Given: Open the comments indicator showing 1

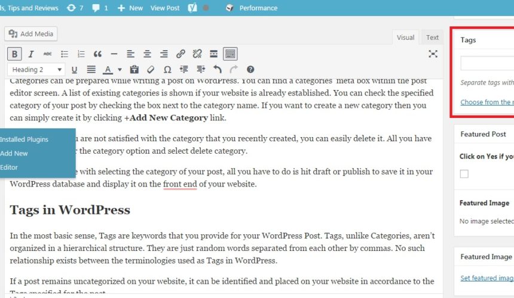Looking at the screenshot, I should [100, 8].
